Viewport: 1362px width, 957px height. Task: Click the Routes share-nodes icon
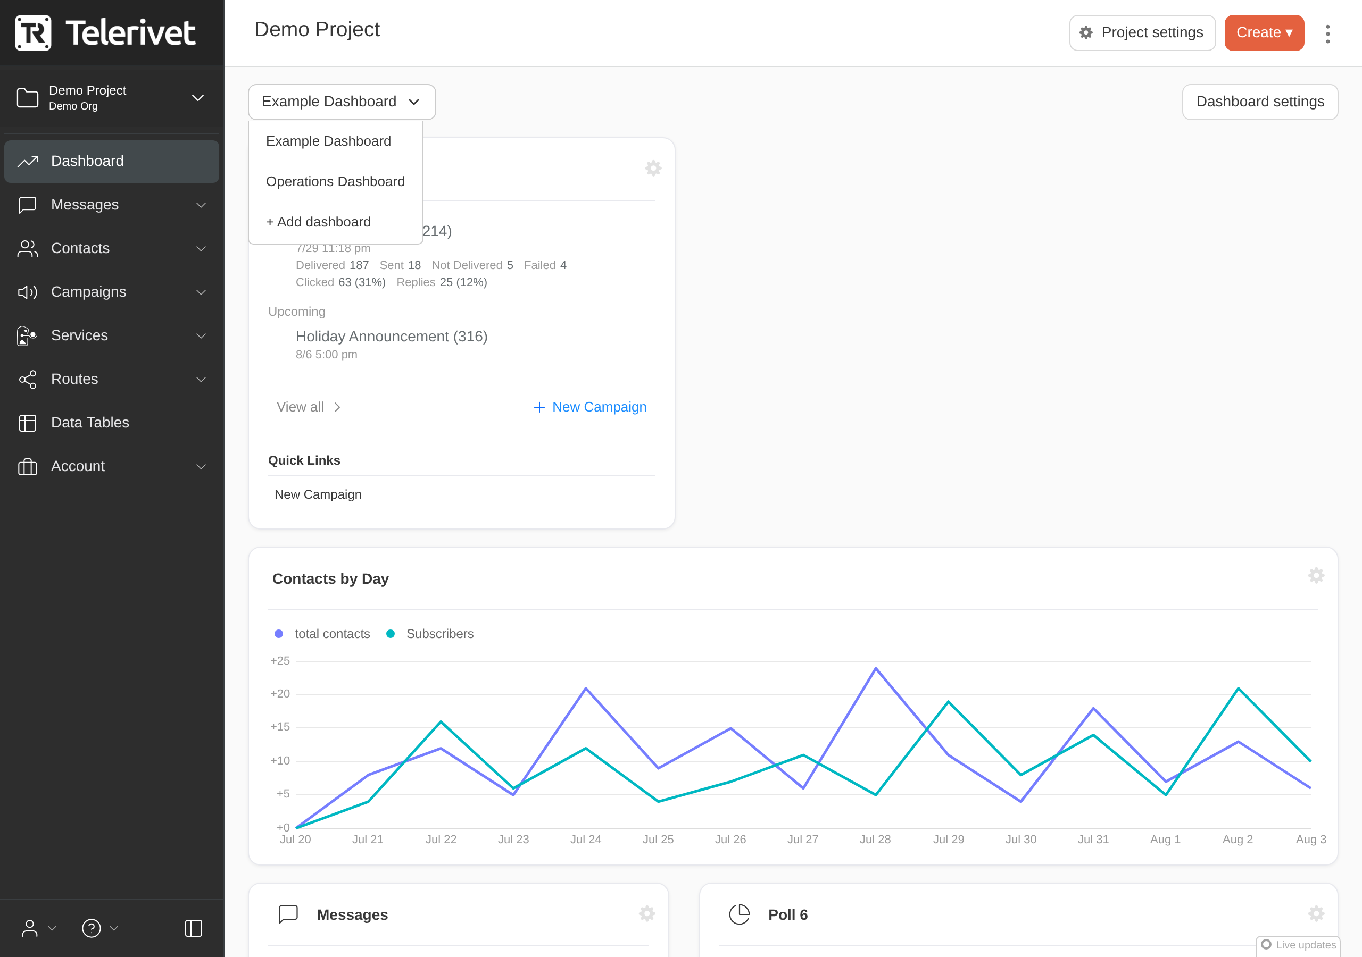pos(27,380)
